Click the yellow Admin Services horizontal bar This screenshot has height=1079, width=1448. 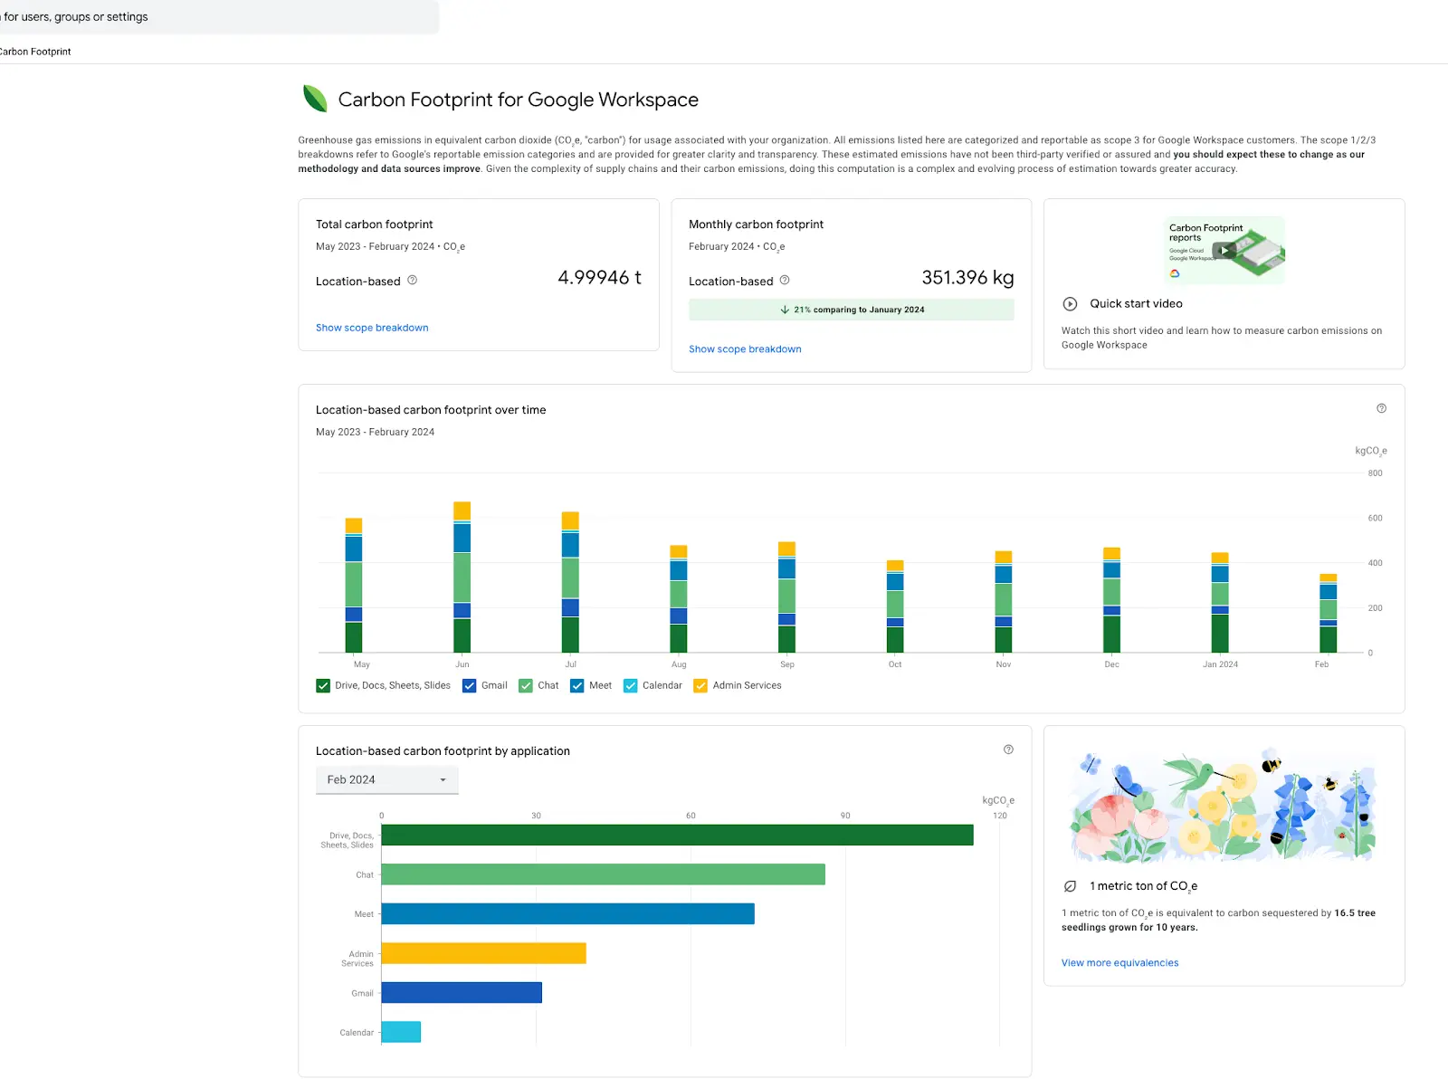click(484, 953)
